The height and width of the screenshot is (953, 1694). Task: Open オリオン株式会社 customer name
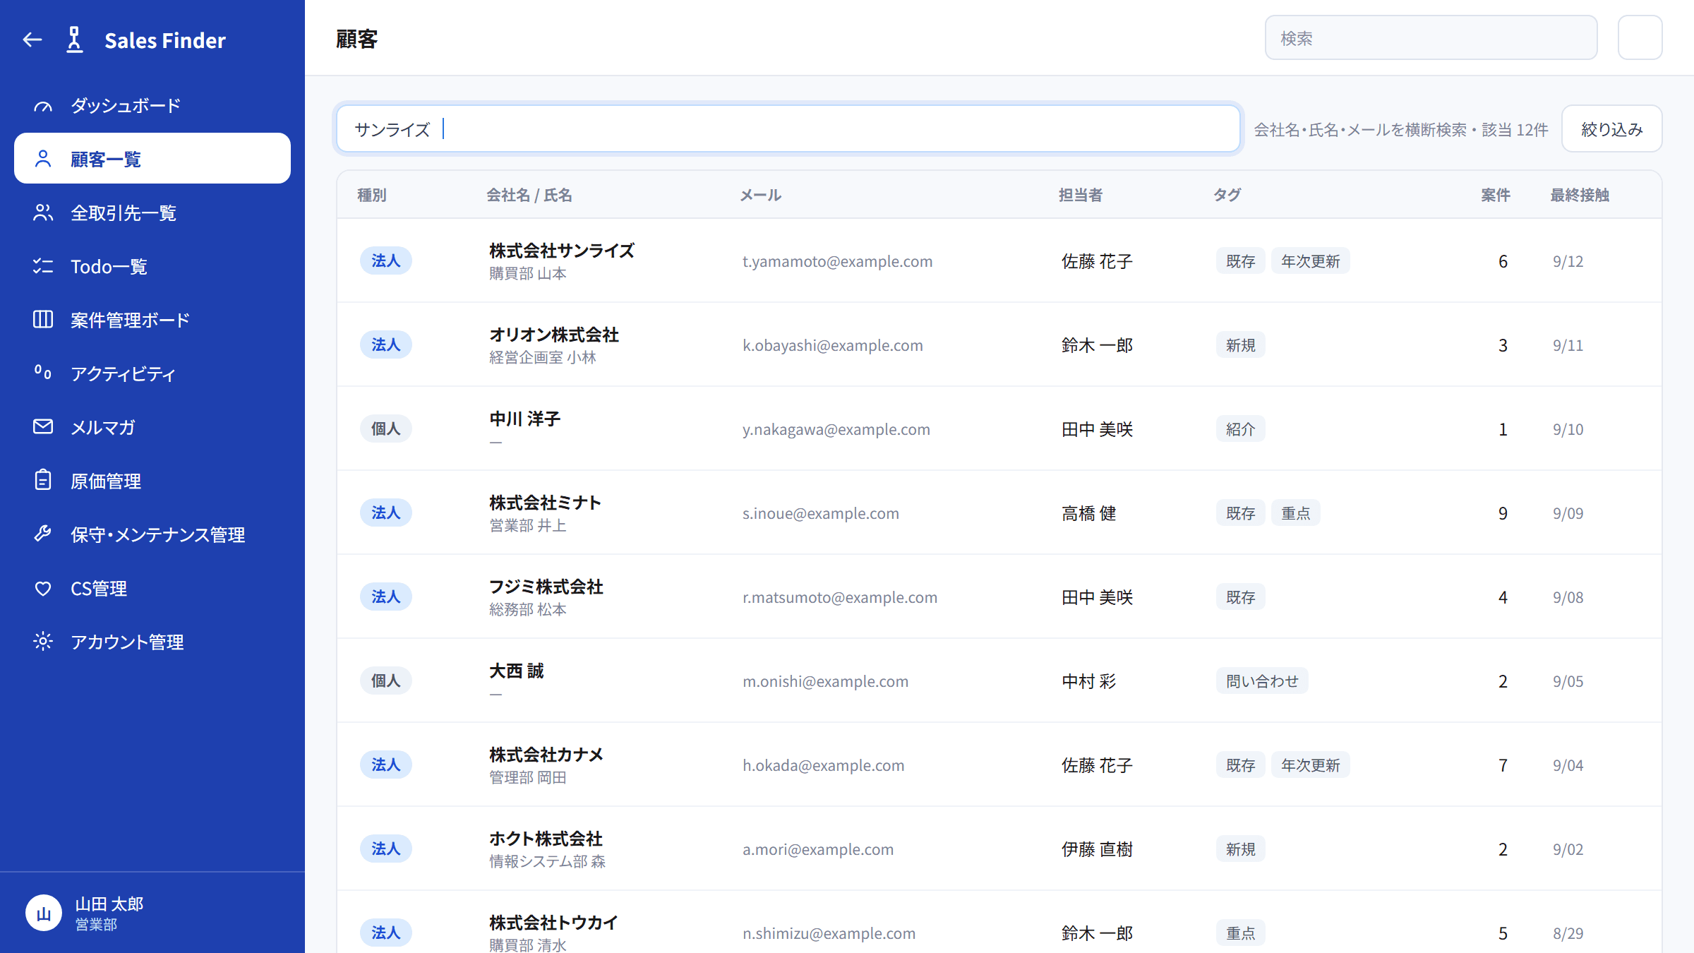pyautogui.click(x=554, y=335)
